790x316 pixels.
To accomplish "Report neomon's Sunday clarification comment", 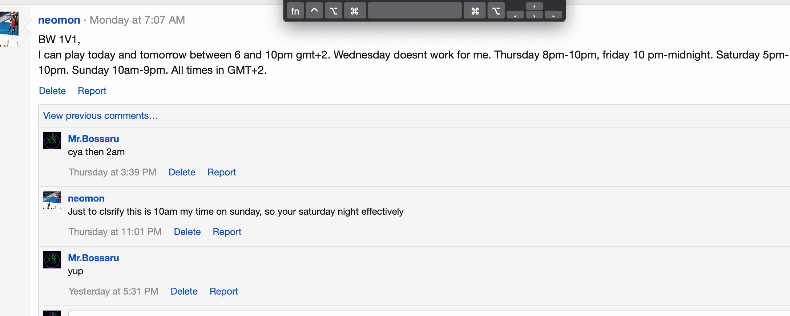I will click(x=227, y=232).
